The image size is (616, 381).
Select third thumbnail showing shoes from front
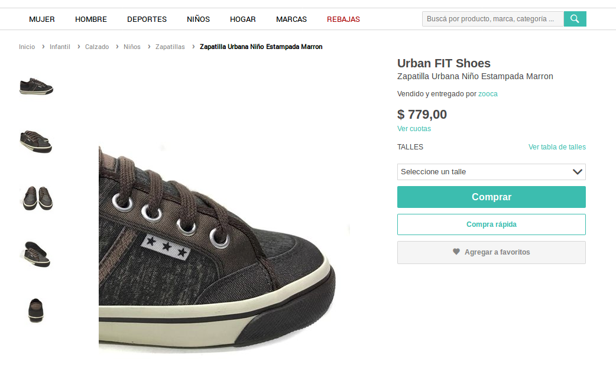tap(37, 198)
